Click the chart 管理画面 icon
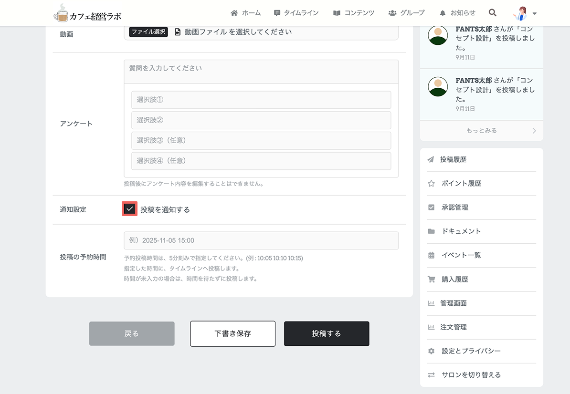The width and height of the screenshot is (570, 394). pyautogui.click(x=431, y=303)
